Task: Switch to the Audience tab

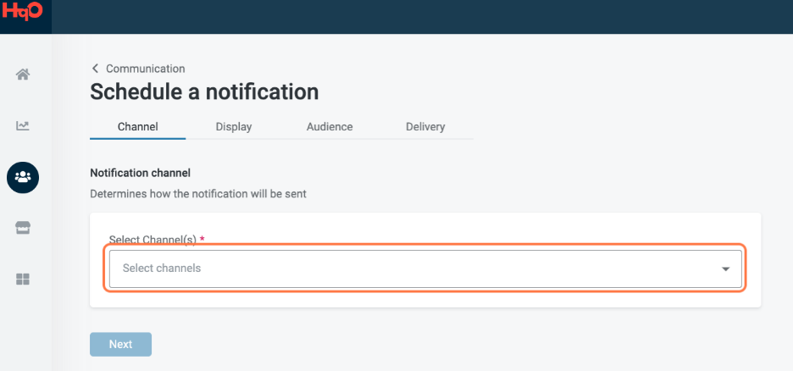Action: tap(330, 127)
